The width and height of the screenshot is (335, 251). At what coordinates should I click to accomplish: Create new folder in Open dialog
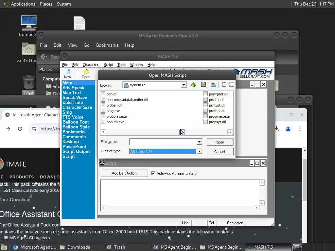pyautogui.click(x=213, y=85)
